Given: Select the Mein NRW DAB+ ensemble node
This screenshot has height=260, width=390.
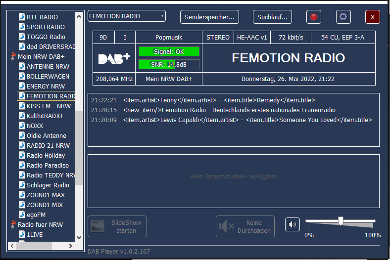Looking at the screenshot, I should pos(41,57).
